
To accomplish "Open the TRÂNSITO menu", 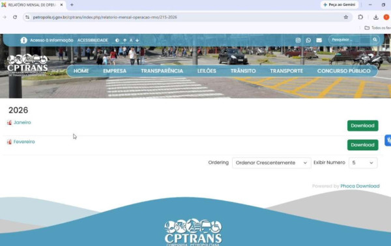I will point(243,71).
